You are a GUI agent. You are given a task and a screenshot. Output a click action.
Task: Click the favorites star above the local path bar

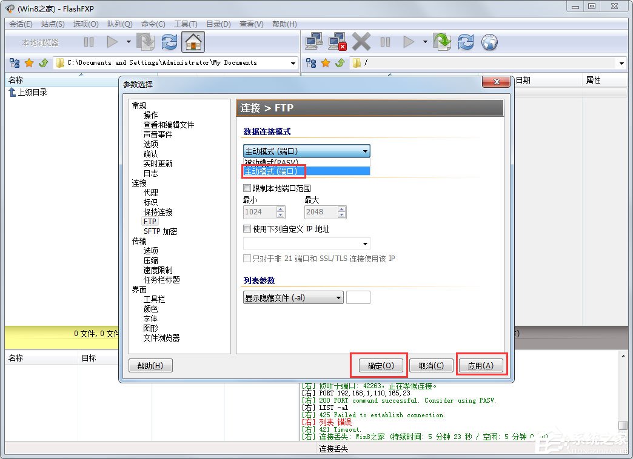29,62
